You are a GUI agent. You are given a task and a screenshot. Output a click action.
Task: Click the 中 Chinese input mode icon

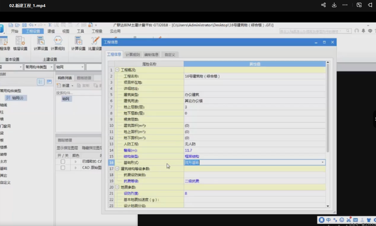point(328,220)
